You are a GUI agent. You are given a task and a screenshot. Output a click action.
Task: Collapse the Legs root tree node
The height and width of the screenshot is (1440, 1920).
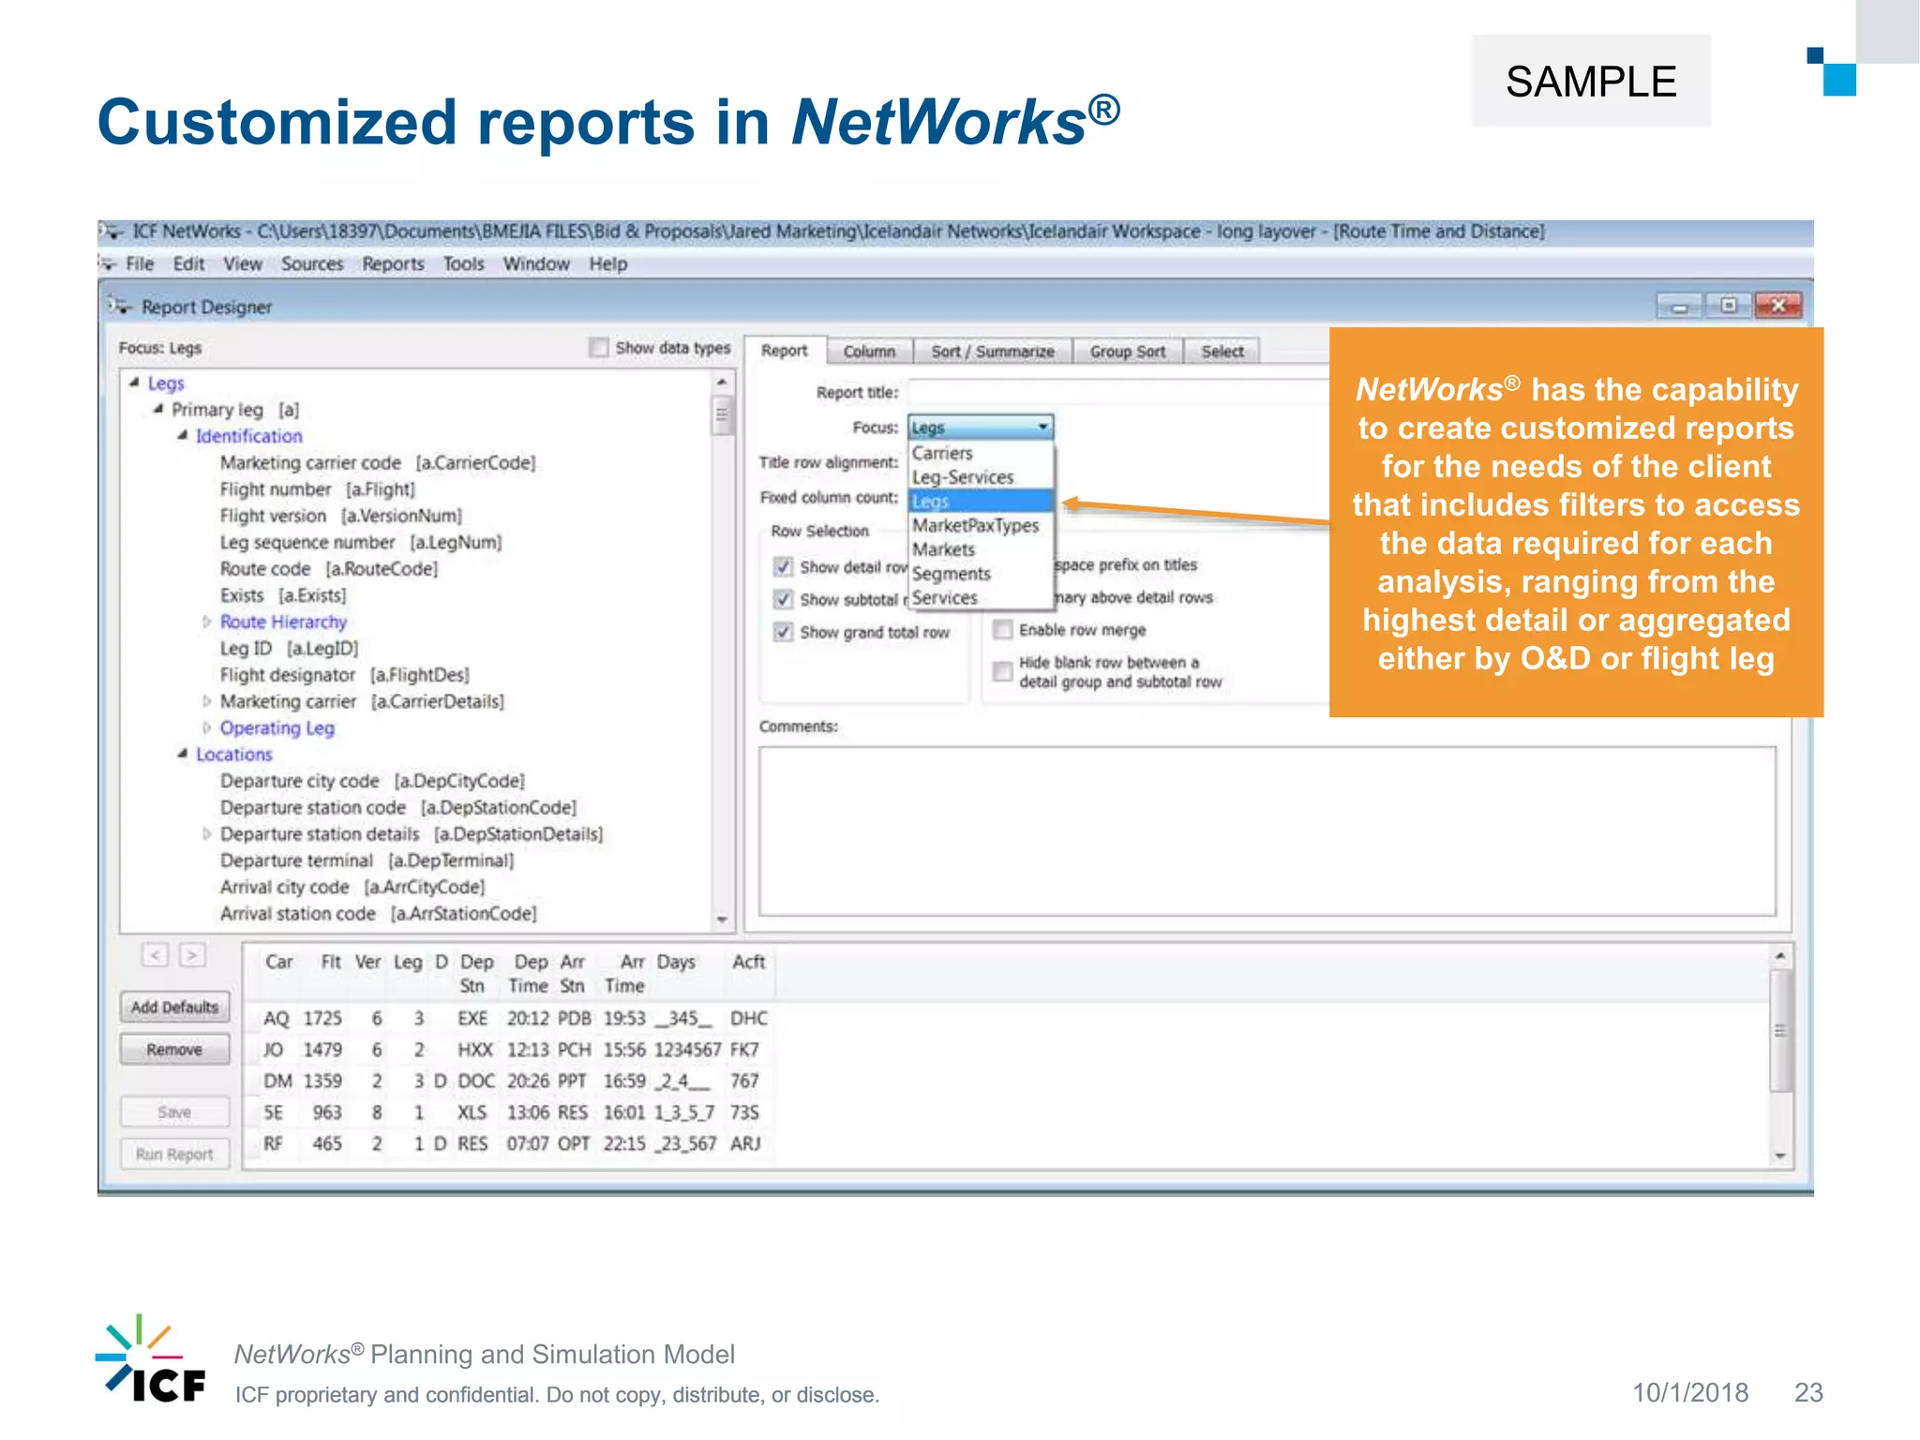coord(134,383)
